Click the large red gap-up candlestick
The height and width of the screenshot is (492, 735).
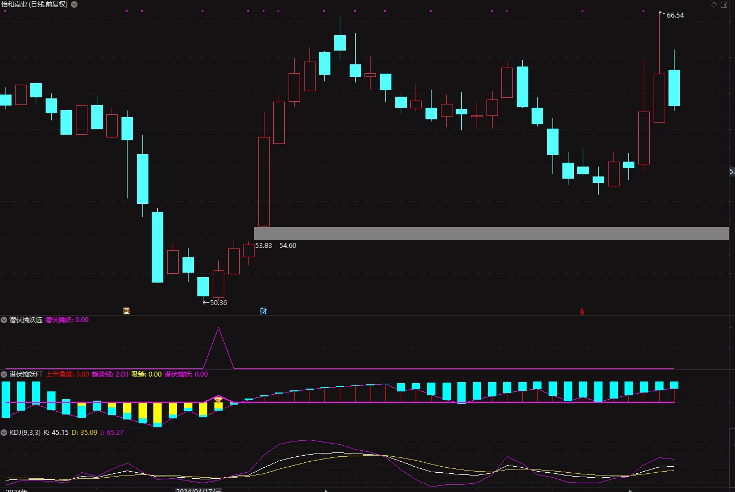[x=264, y=181]
